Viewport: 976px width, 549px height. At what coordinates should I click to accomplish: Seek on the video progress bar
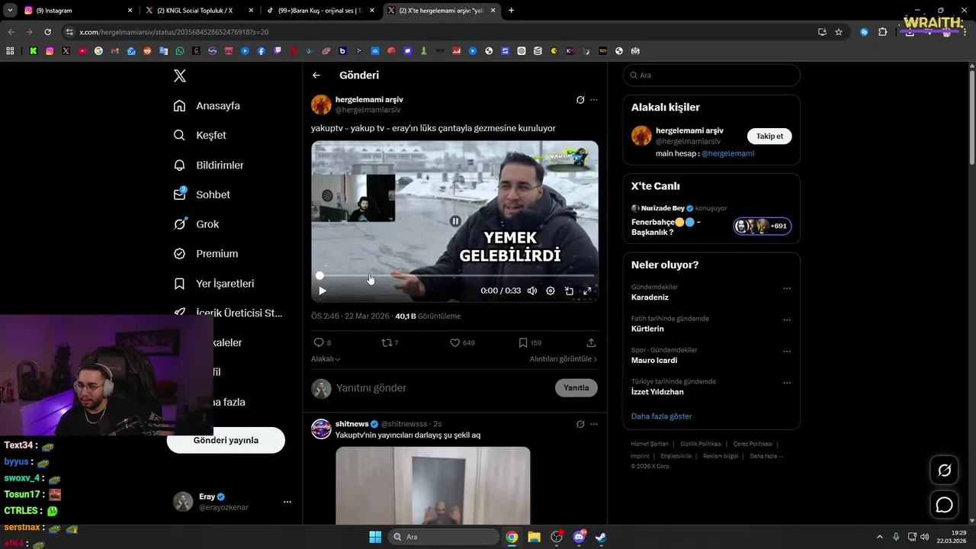pos(455,275)
